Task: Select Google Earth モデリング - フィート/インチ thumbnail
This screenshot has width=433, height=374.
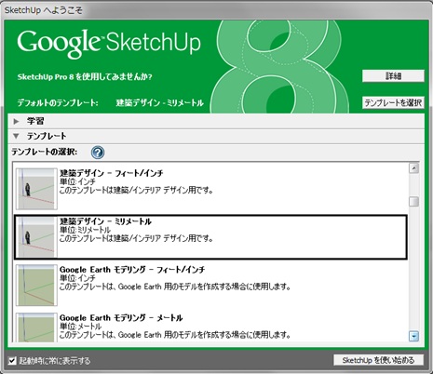Action: click(36, 286)
